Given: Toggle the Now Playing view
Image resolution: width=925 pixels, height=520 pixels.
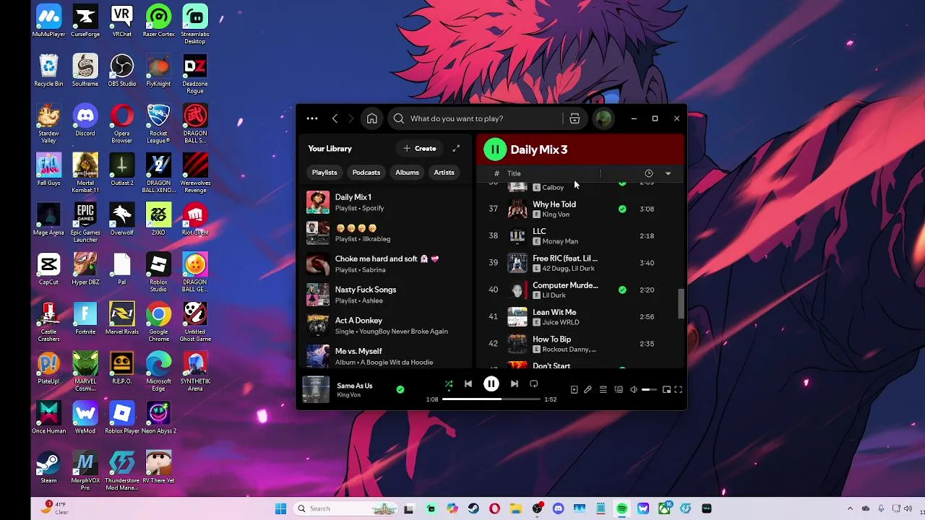Looking at the screenshot, I should tap(575, 390).
